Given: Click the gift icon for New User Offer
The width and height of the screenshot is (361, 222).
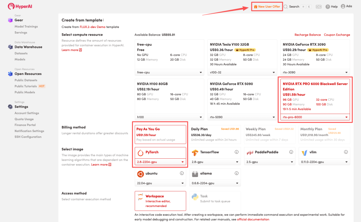Looking at the screenshot, I should point(256,7).
